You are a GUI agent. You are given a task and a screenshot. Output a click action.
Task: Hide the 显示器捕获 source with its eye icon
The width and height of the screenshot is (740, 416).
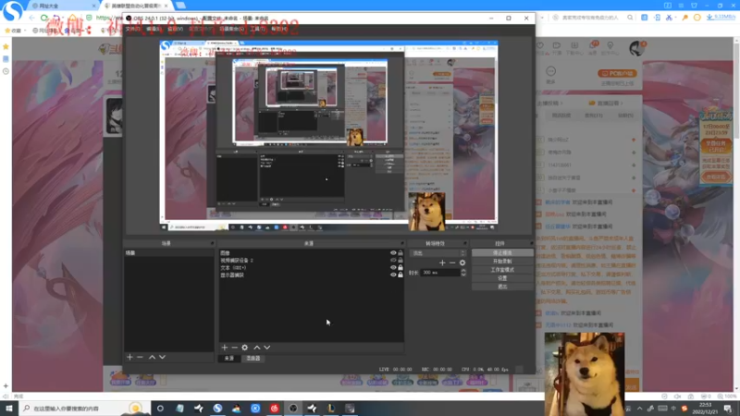point(393,275)
